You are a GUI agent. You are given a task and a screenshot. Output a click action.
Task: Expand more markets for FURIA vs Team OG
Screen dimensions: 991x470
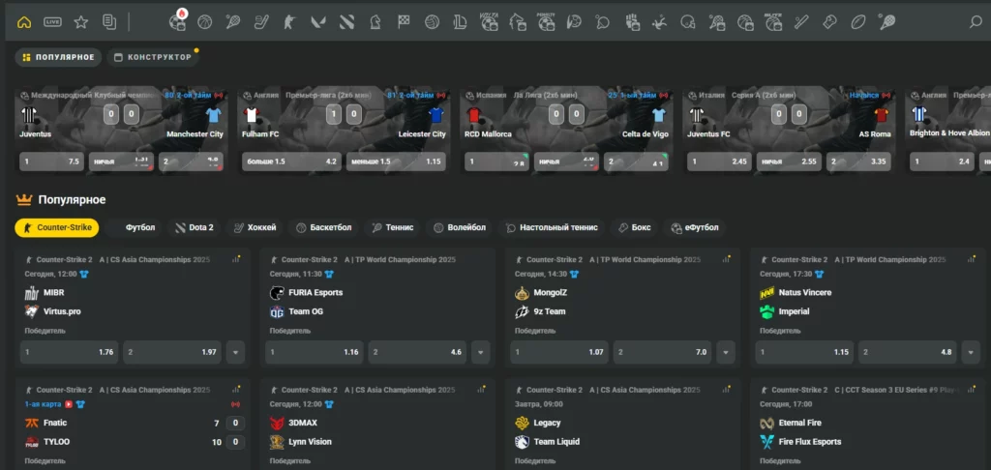pyautogui.click(x=480, y=352)
